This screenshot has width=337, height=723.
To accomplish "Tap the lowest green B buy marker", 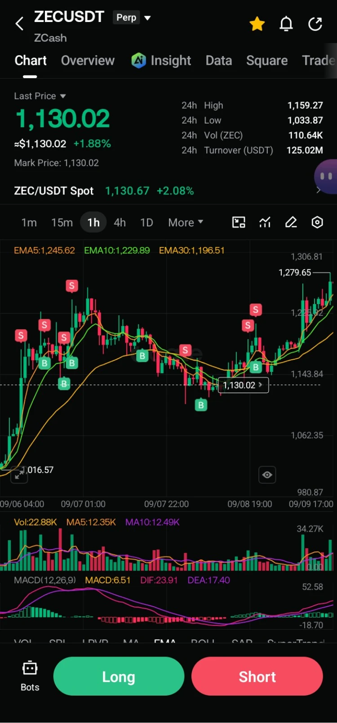I will pyautogui.click(x=201, y=405).
